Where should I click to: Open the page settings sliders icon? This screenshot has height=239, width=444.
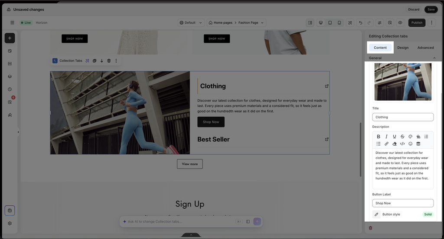click(379, 22)
